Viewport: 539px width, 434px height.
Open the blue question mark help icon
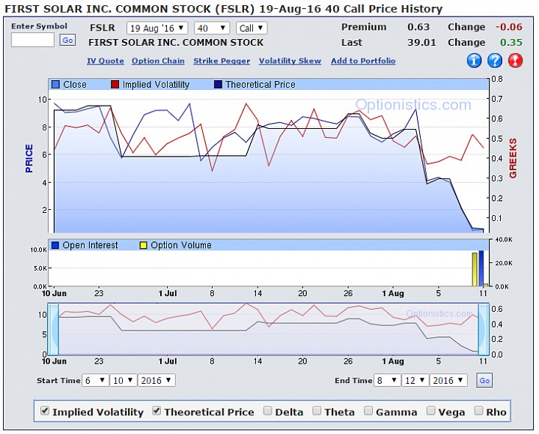(495, 61)
